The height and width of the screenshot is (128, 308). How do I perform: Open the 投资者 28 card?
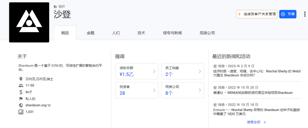[x=137, y=90]
